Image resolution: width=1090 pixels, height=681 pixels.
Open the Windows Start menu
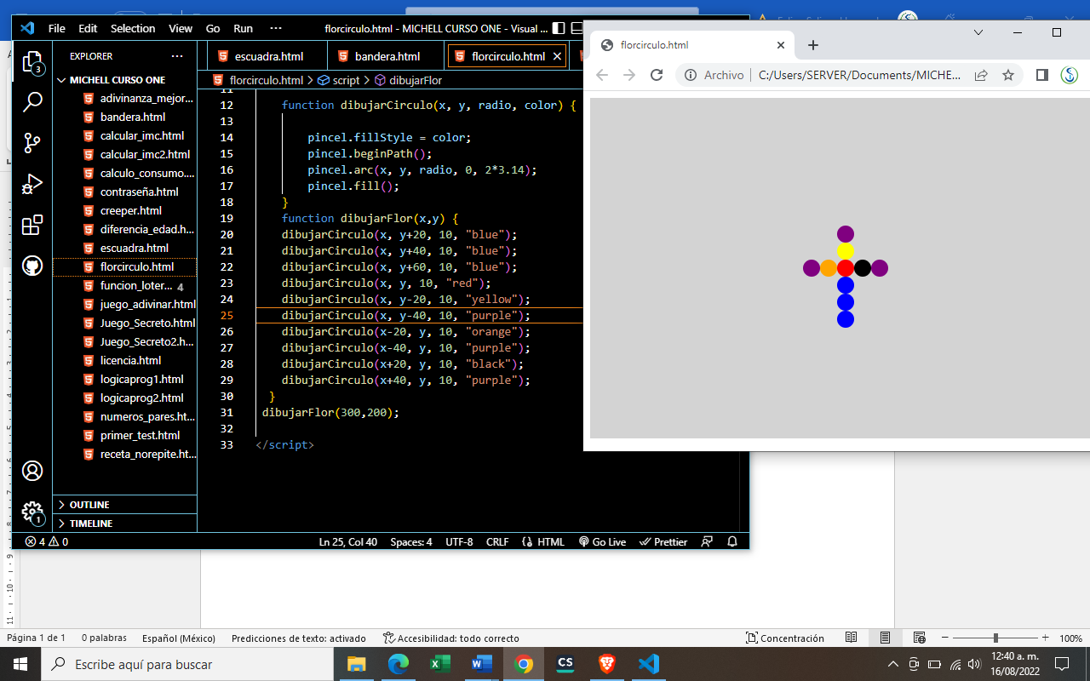20,664
